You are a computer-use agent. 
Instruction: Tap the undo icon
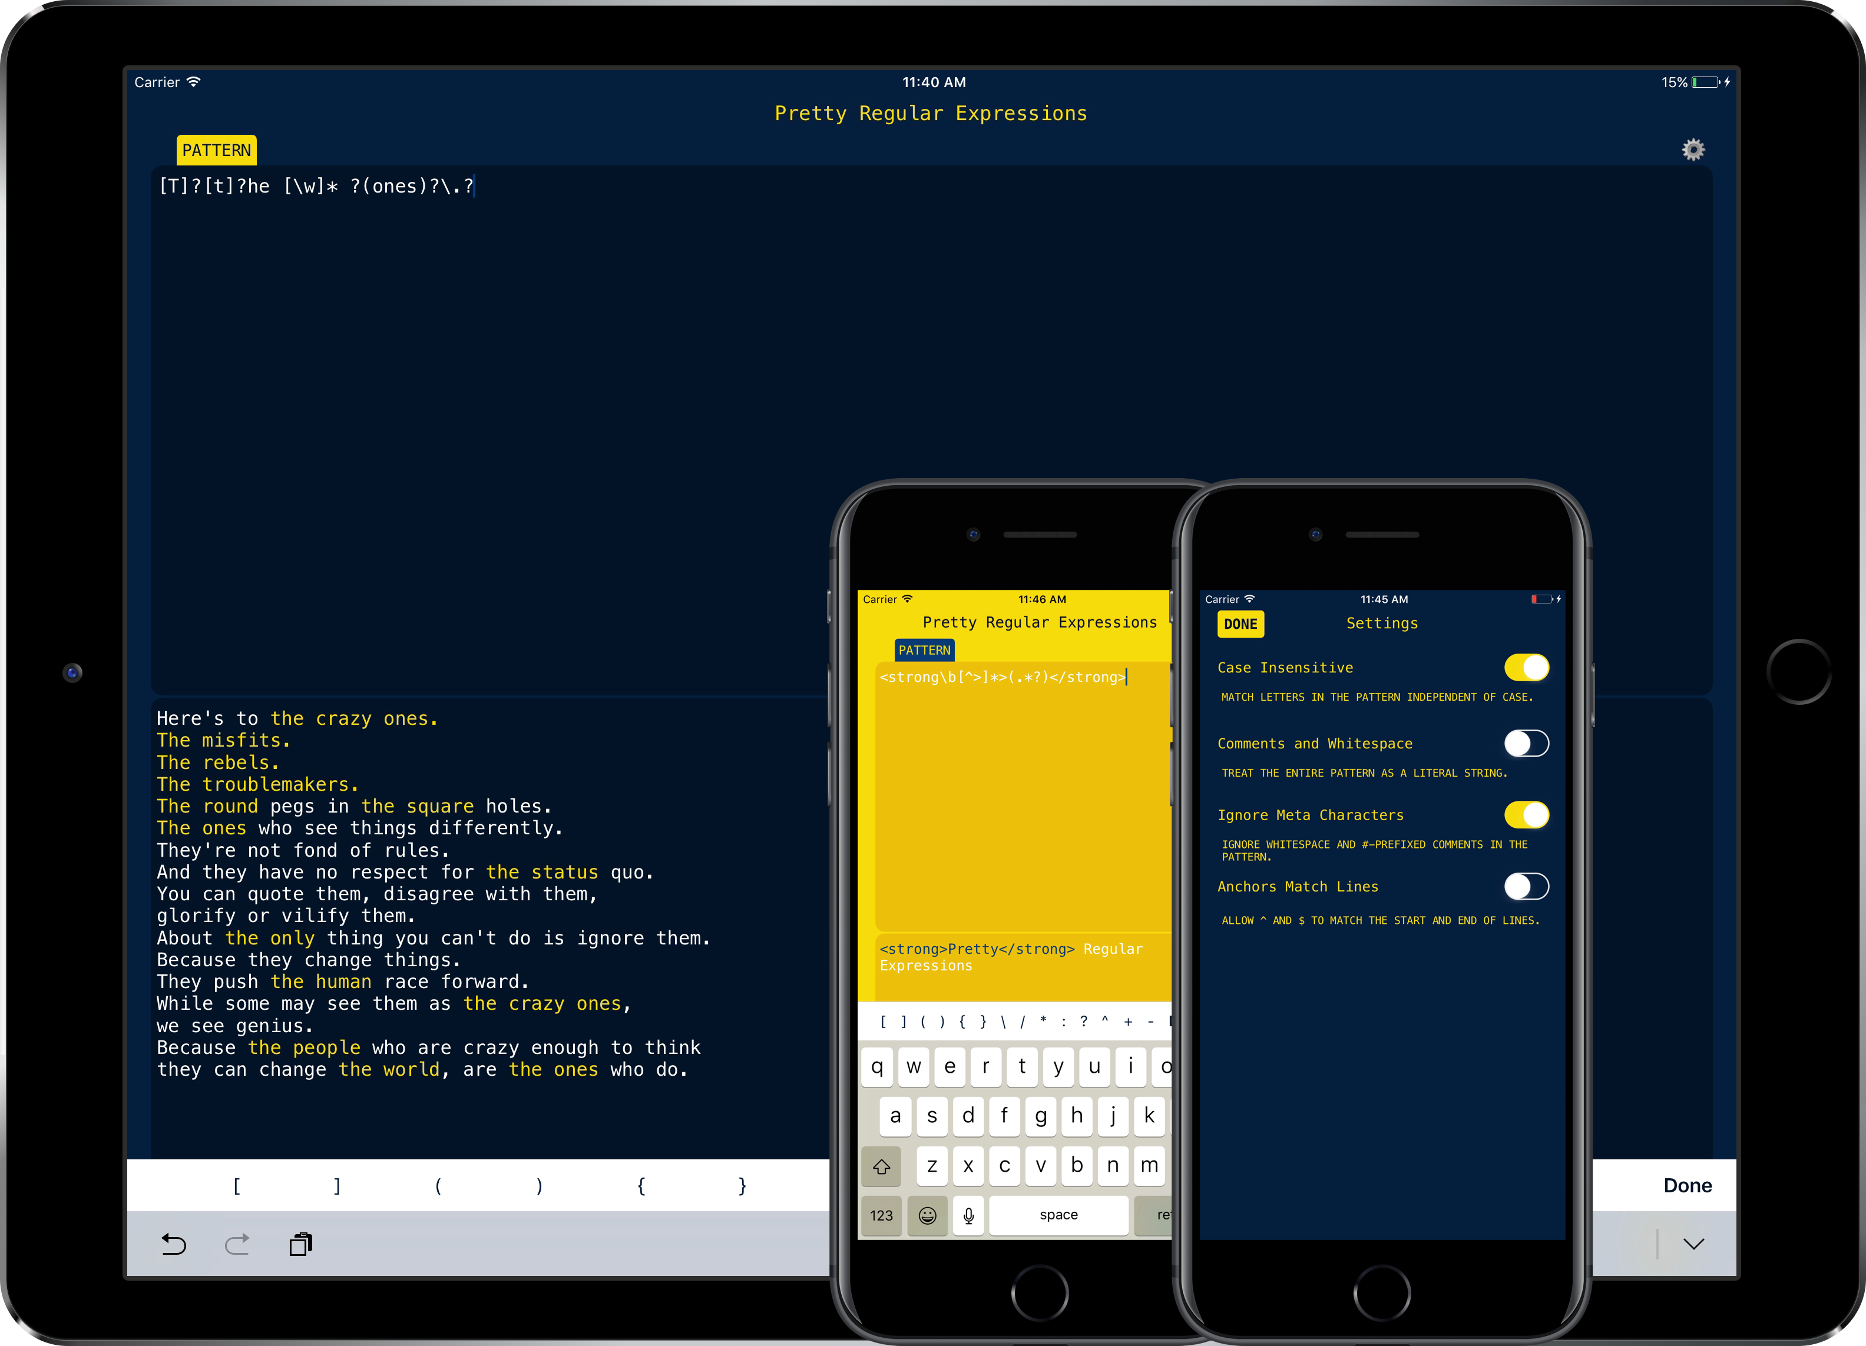[174, 1244]
